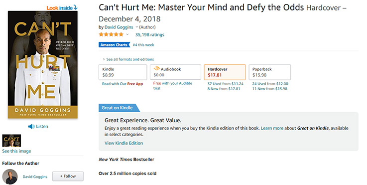This screenshot has width=367, height=185.
Task: Open David Goggins author profile photo
Action: point(10,177)
